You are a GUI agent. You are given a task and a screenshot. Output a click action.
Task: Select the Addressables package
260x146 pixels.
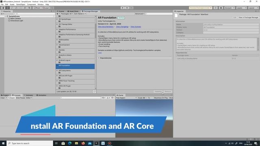point(75,41)
